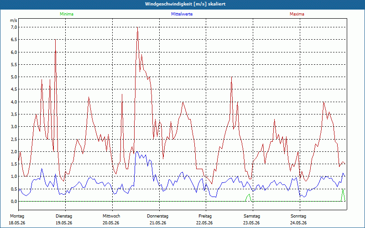Click the "3,0" y-axis value
This screenshot has width=365, height=228.
[x=14, y=127]
